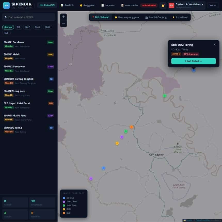
Task: Click SMP / MTs legend dot
Action: click(x=64, y=202)
